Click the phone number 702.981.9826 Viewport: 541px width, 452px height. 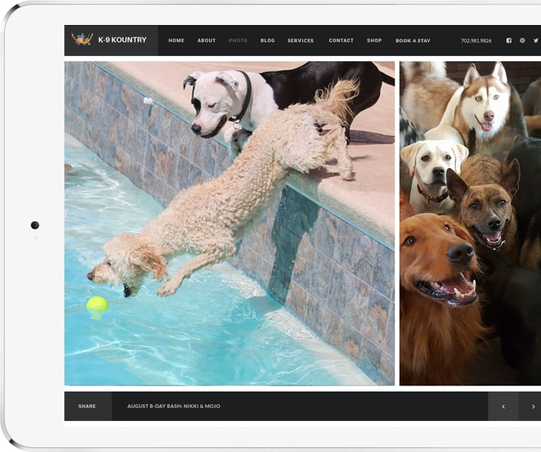(476, 40)
